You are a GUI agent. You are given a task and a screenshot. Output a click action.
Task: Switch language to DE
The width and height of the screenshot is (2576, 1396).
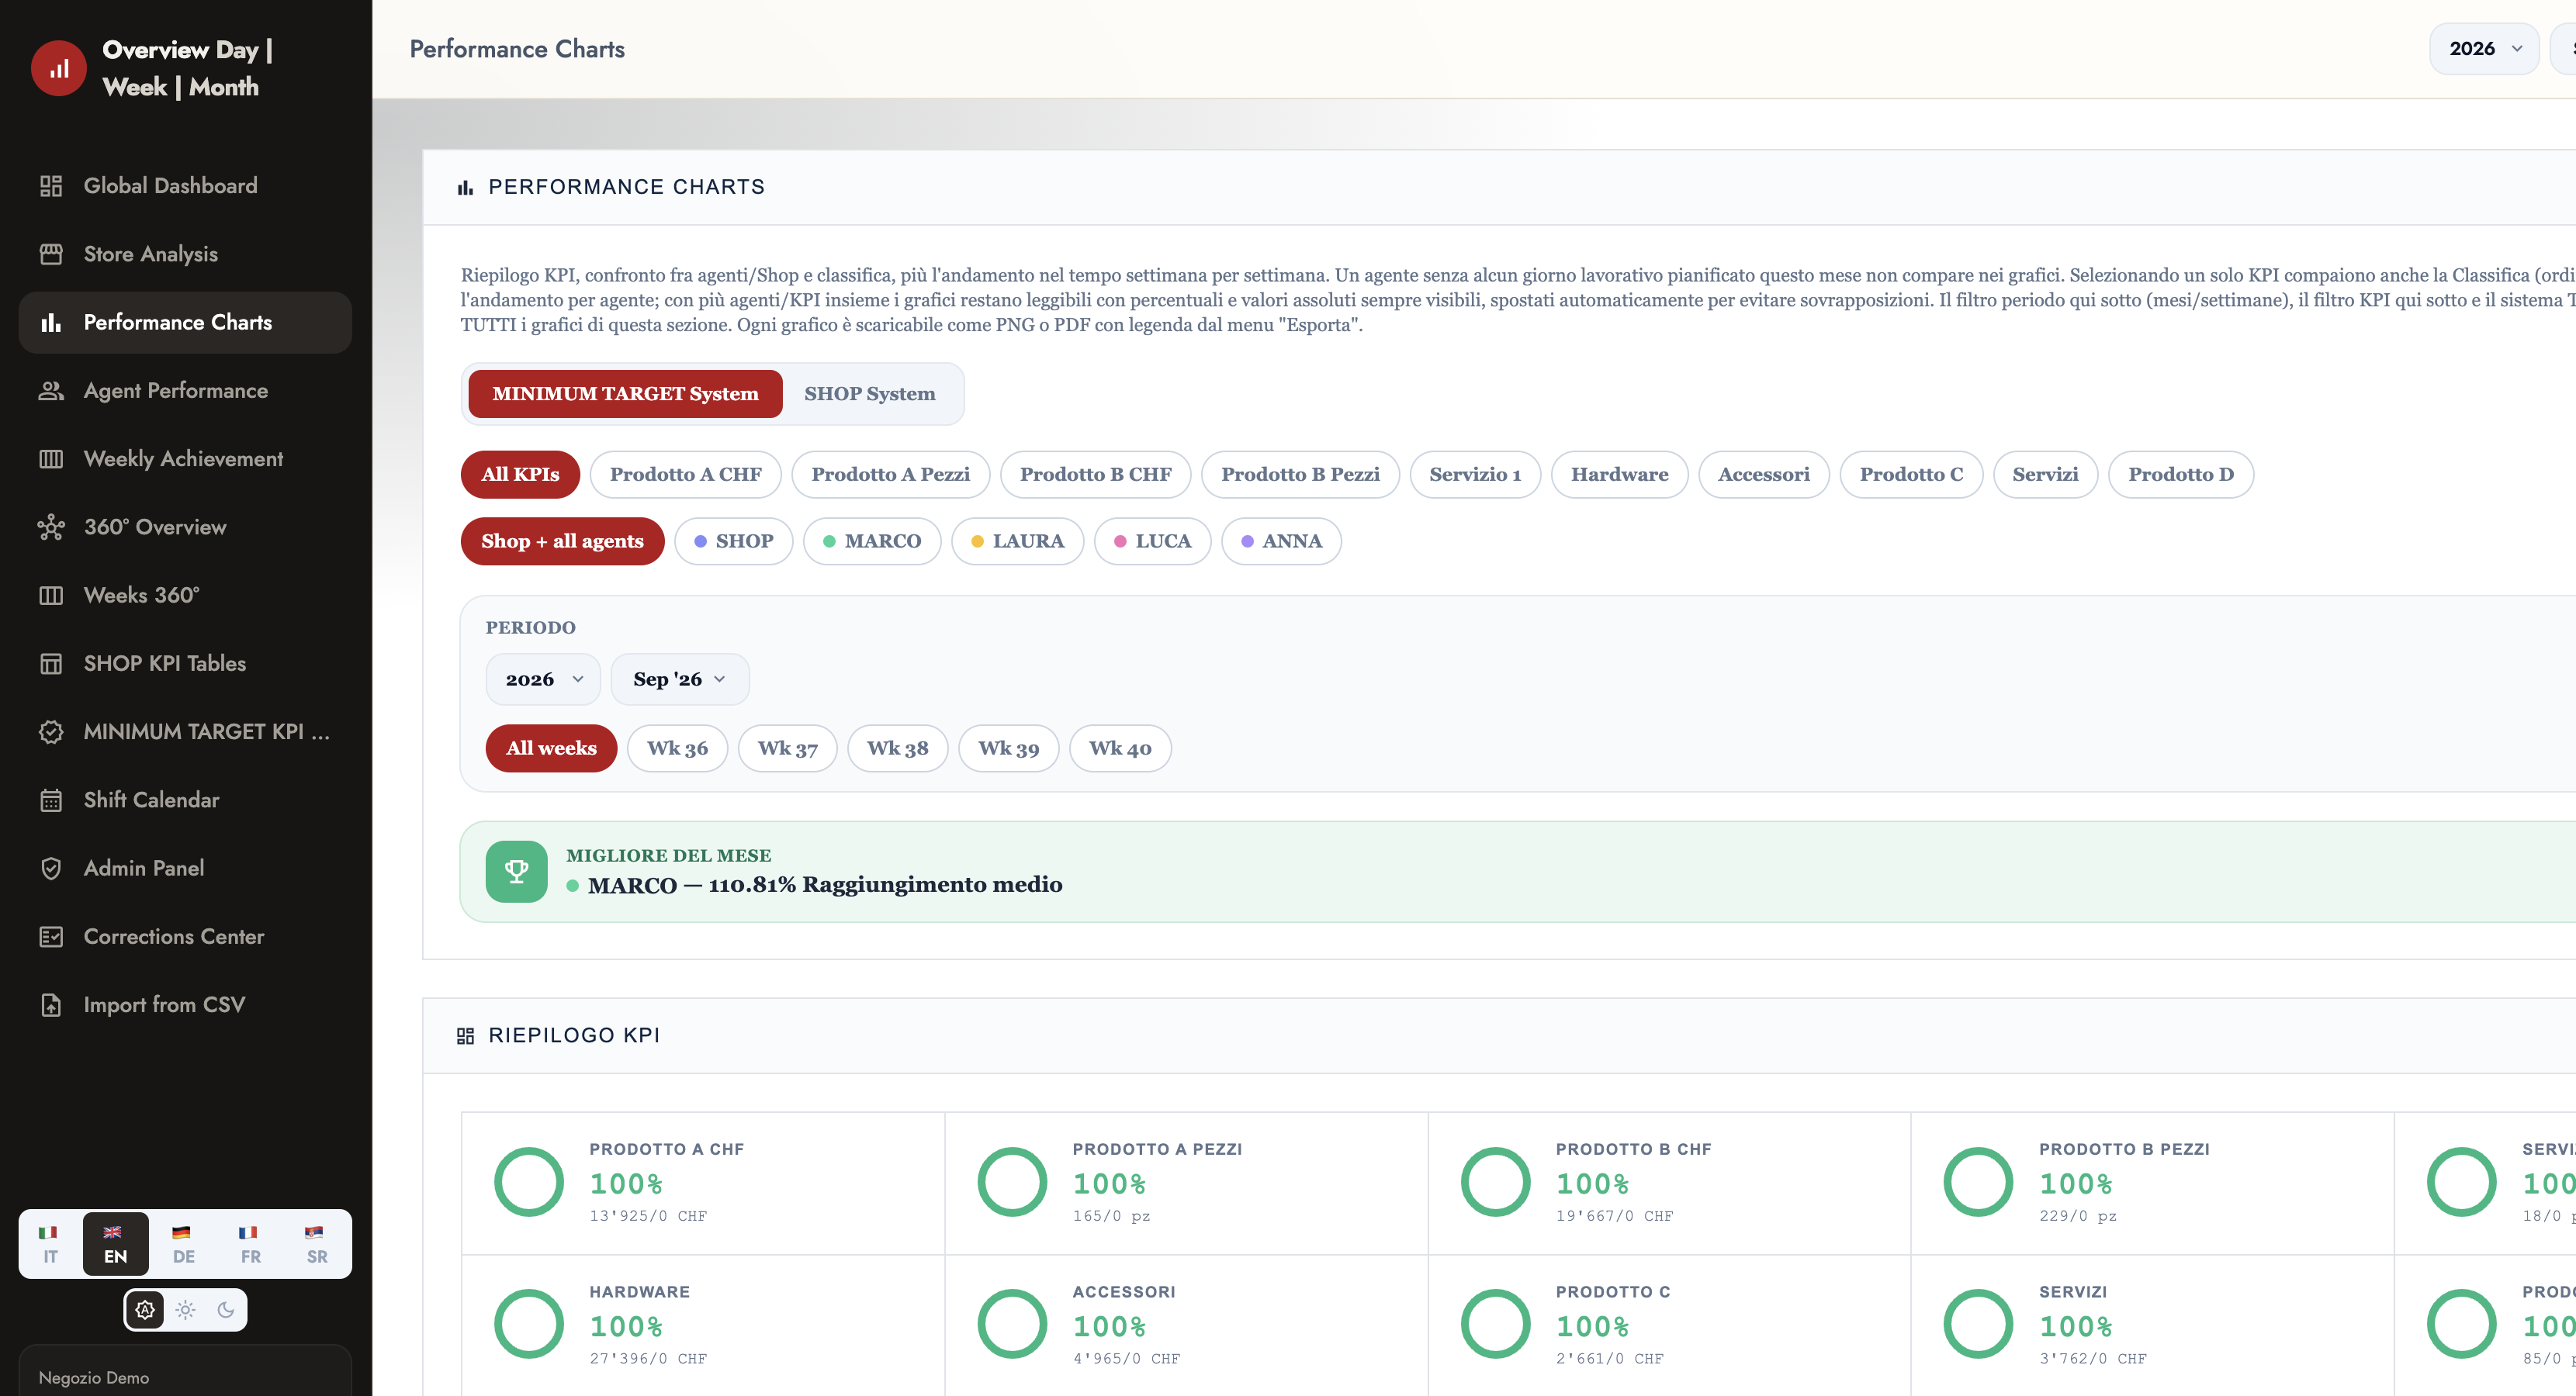point(184,1244)
